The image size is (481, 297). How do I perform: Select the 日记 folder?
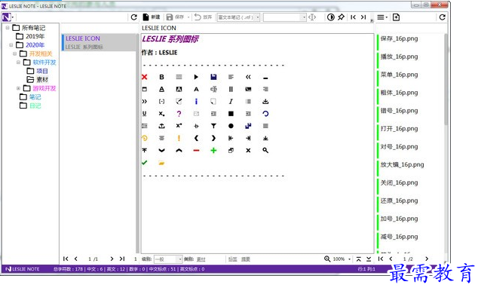[x=35, y=106]
